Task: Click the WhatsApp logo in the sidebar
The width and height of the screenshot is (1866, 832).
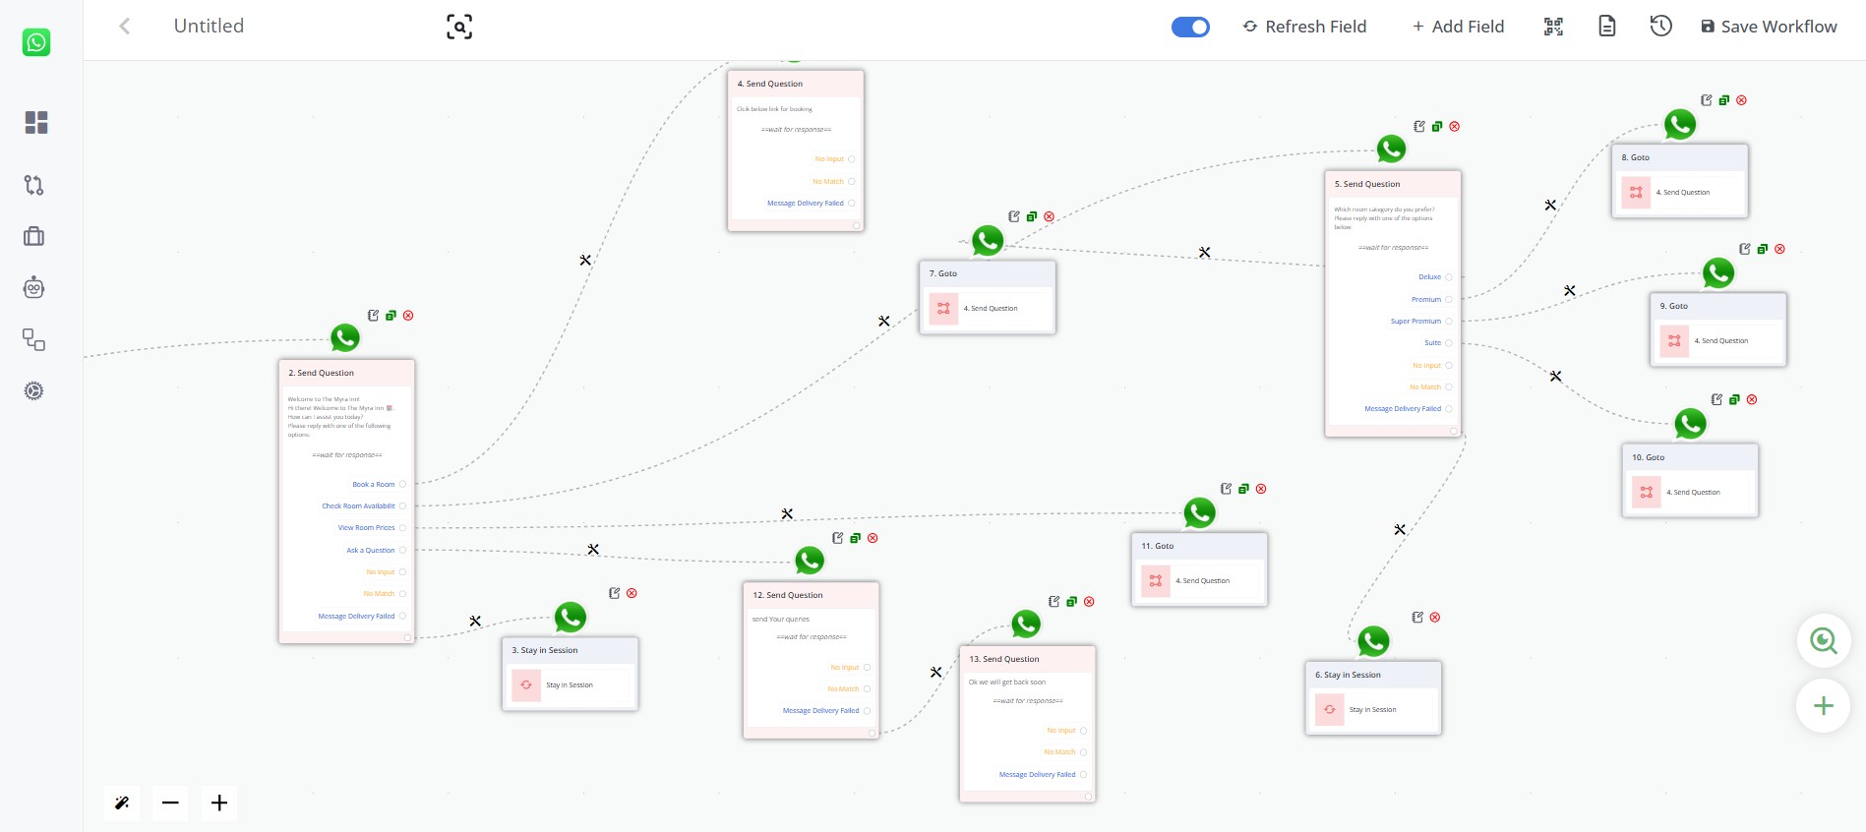Action: (x=36, y=42)
